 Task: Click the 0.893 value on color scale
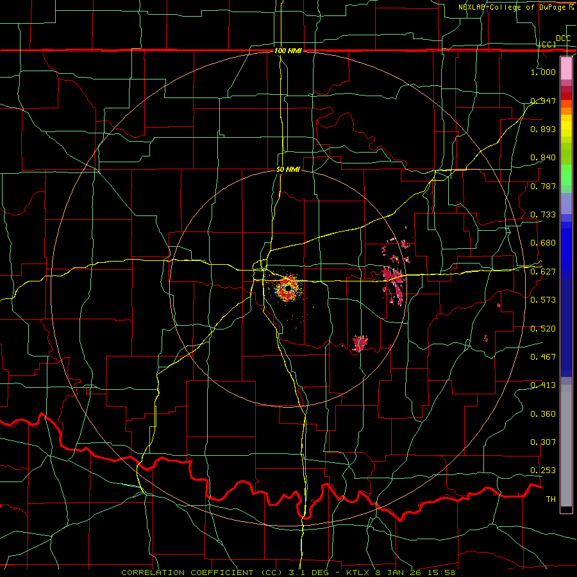click(543, 129)
